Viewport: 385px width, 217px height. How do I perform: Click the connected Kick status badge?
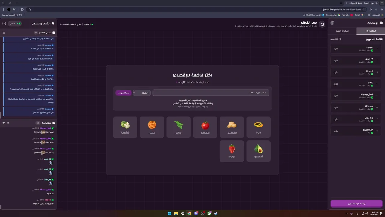[15, 23]
